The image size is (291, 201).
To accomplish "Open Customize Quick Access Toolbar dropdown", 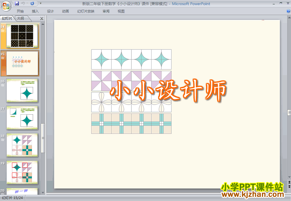I will point(41,3).
